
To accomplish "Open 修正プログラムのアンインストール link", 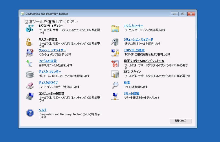I will [x=144, y=61].
